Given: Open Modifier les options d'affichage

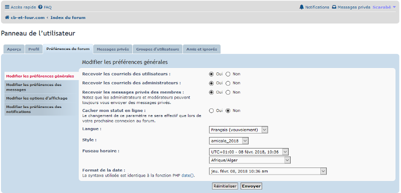Looking at the screenshot, I should click(x=42, y=98).
